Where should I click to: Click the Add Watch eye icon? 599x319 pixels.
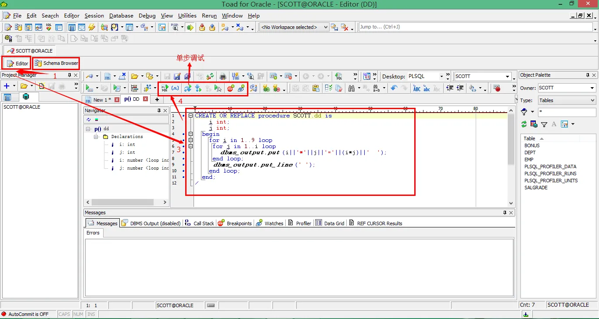tap(241, 88)
